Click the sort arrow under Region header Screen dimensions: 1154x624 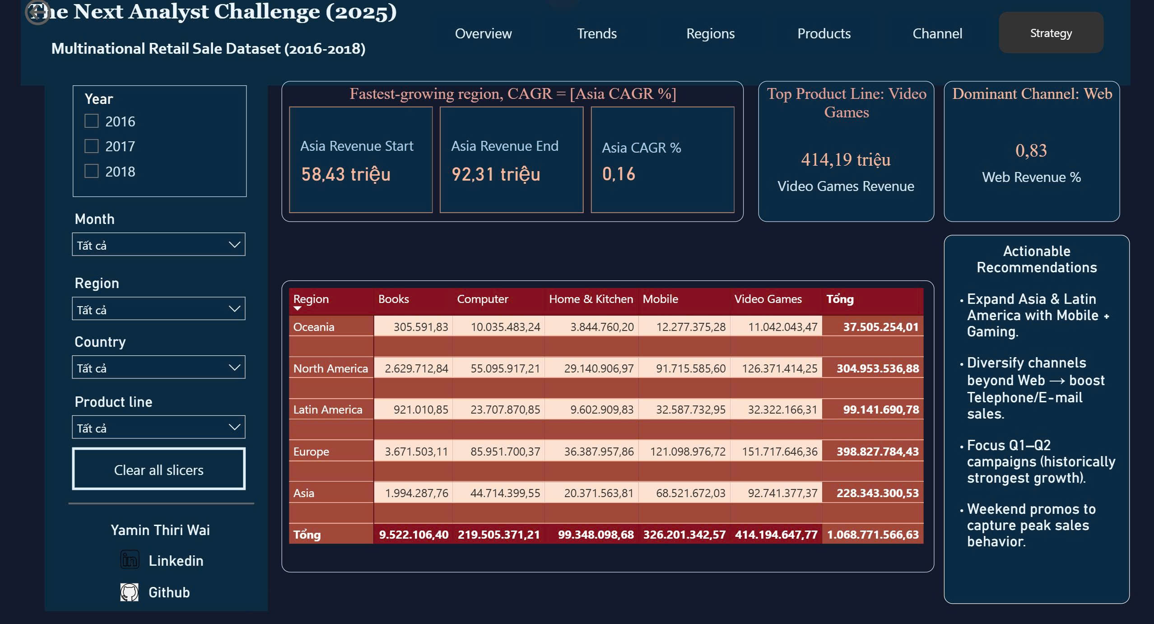[x=297, y=308]
